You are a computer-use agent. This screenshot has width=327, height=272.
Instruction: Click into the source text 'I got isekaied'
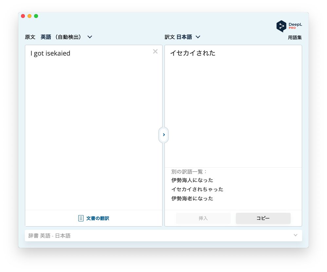tap(50, 53)
